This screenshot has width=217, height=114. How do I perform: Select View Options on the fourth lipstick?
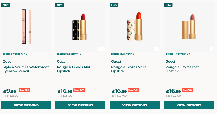point(189,105)
